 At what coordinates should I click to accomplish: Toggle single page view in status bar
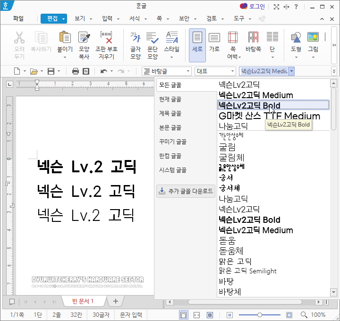pos(183,315)
